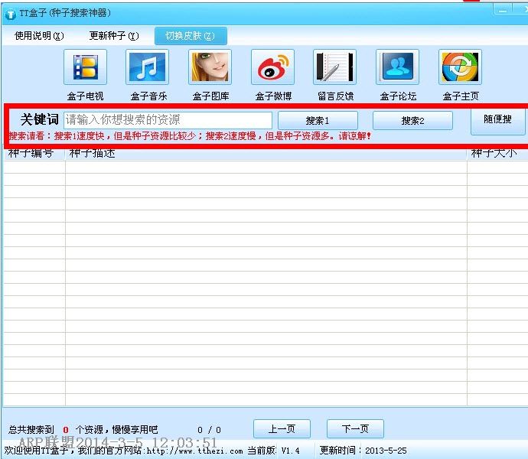Click the 盒子微博 label text
The image size is (528, 459).
coord(273,96)
